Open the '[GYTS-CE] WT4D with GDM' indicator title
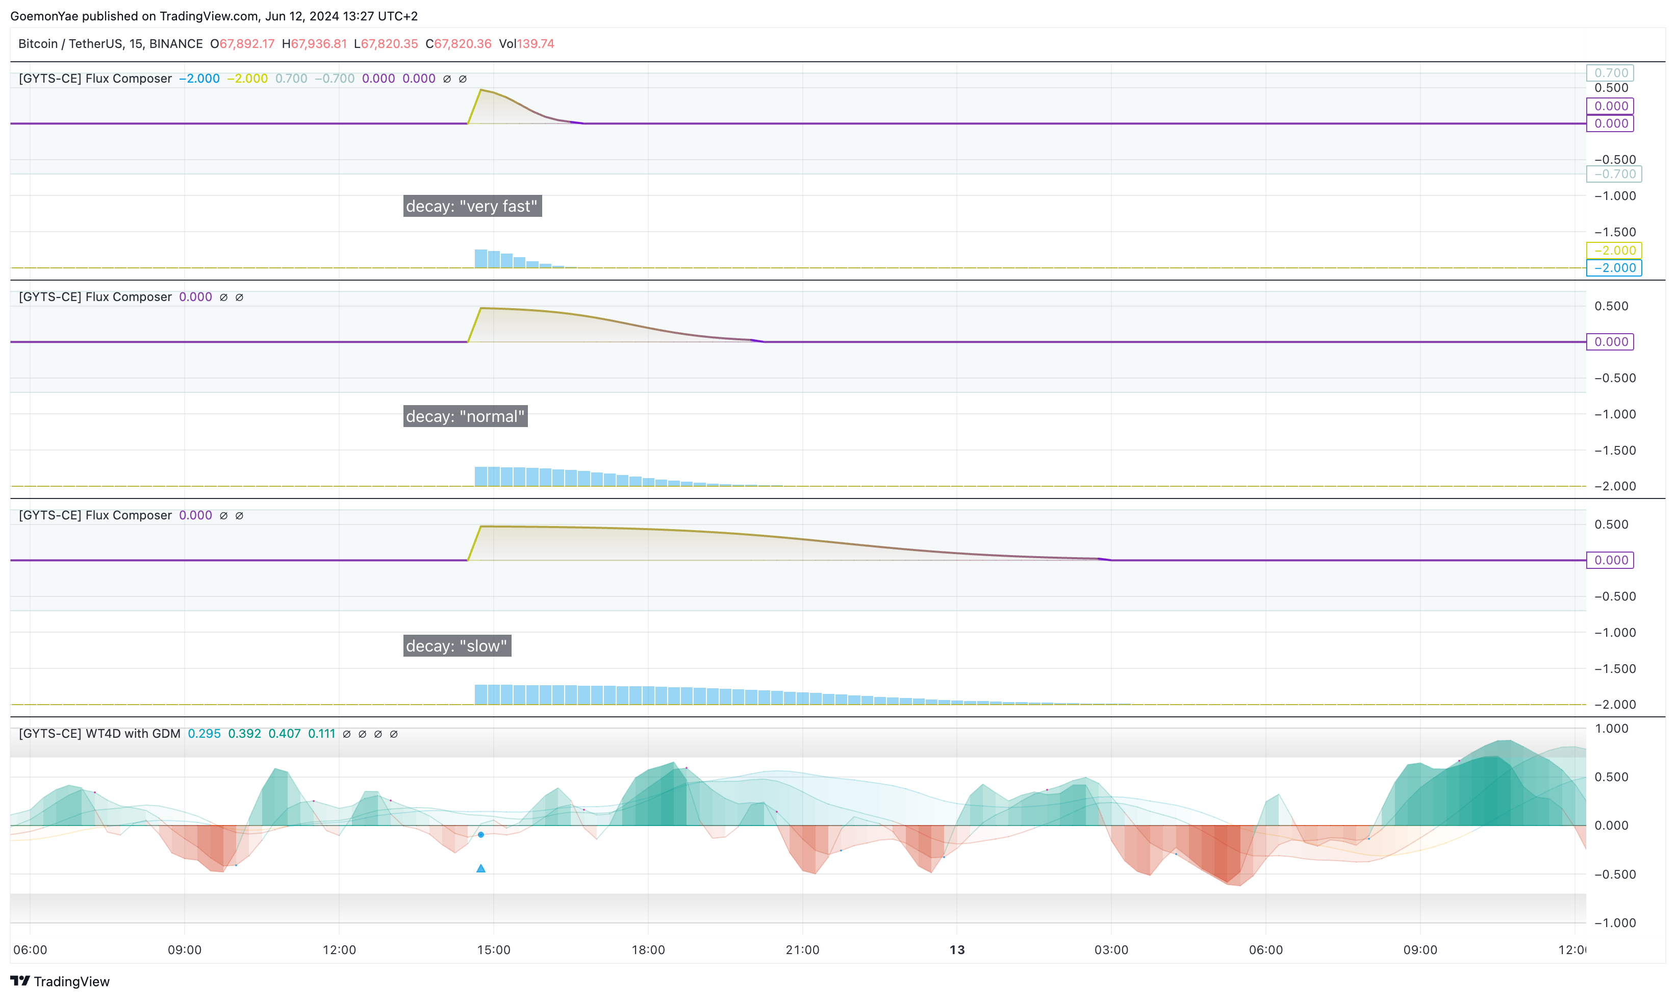Viewport: 1676px width, 999px height. coord(99,734)
